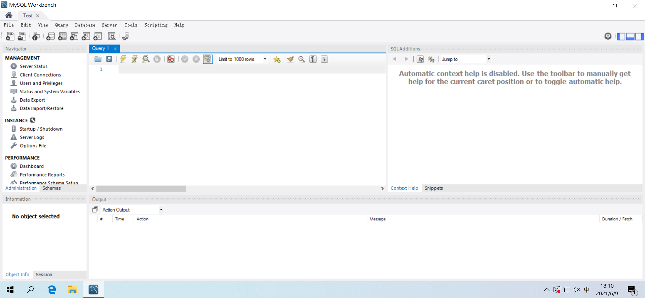Switch to the Schemas tab

point(51,188)
